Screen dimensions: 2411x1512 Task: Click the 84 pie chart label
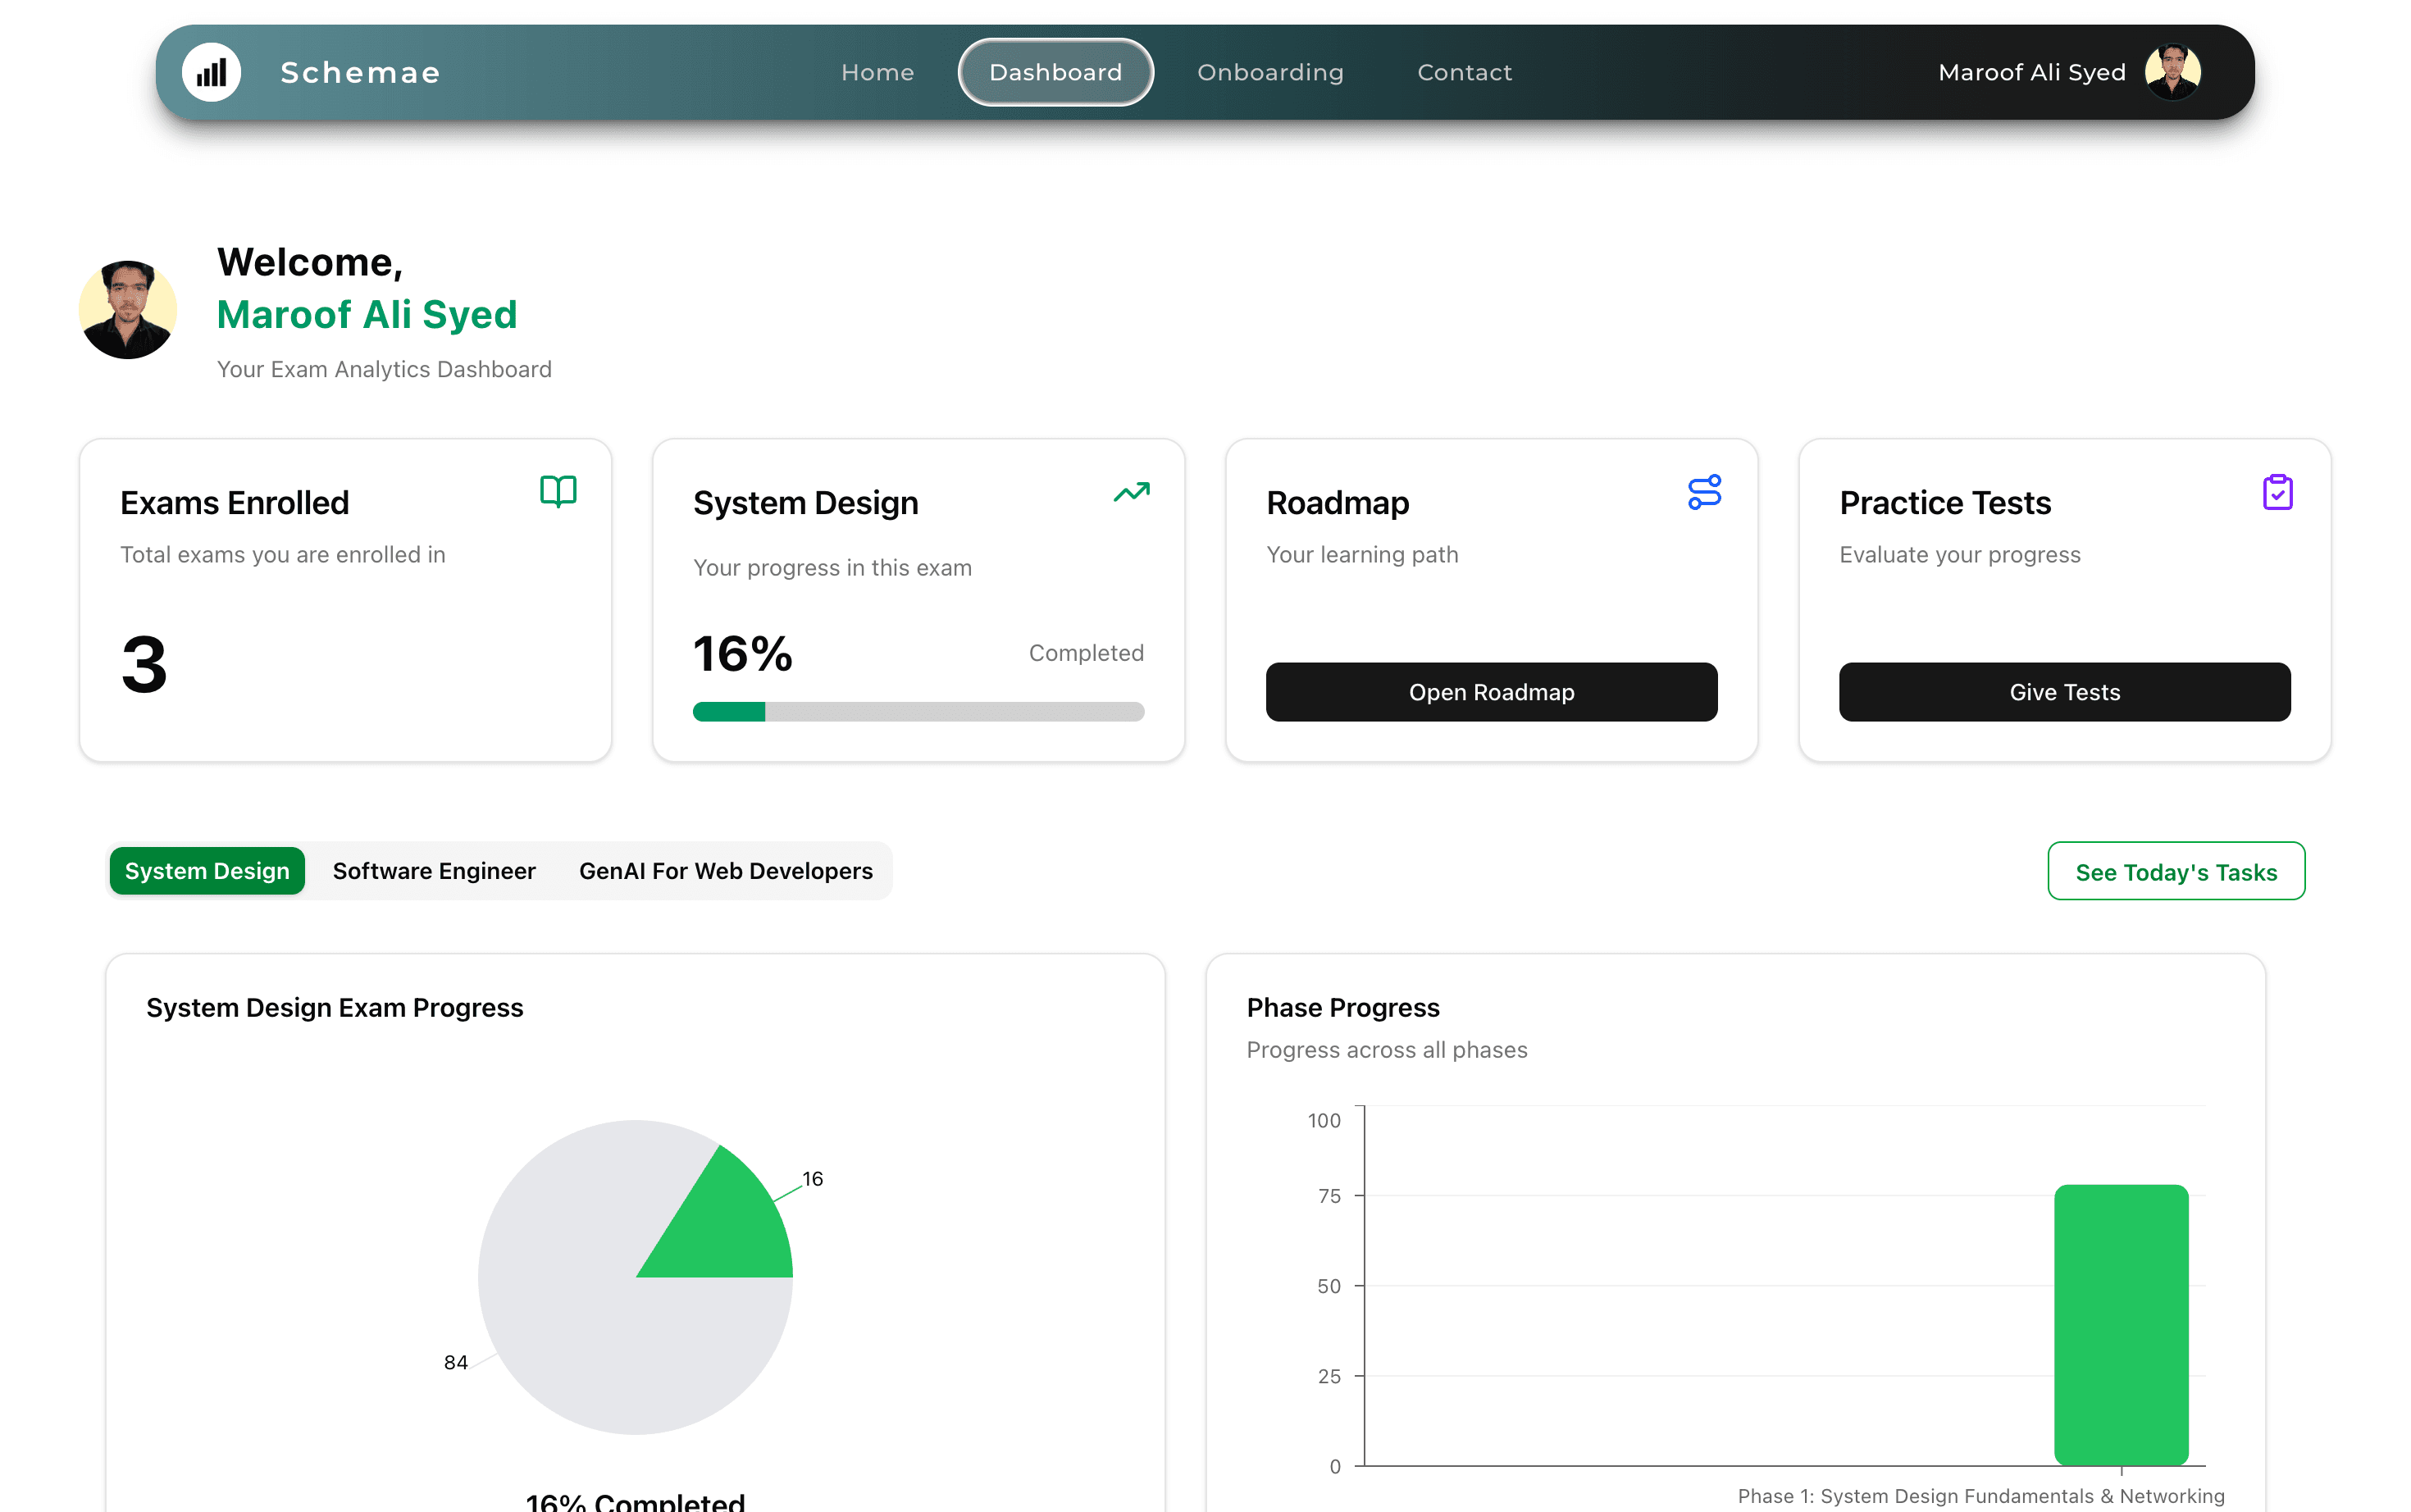(455, 1362)
